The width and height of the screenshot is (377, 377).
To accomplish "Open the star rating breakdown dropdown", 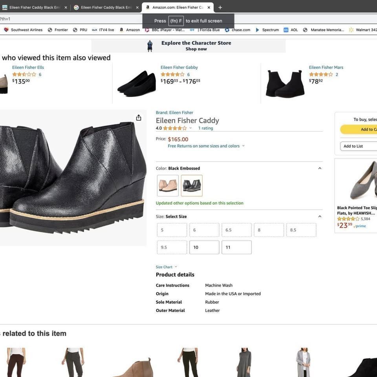I will tap(190, 128).
